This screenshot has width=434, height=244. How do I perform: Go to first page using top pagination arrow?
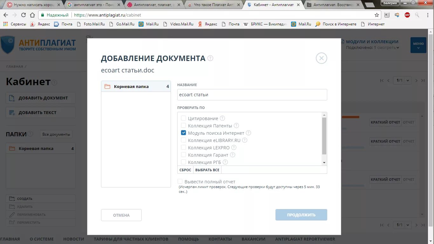[x=382, y=81]
